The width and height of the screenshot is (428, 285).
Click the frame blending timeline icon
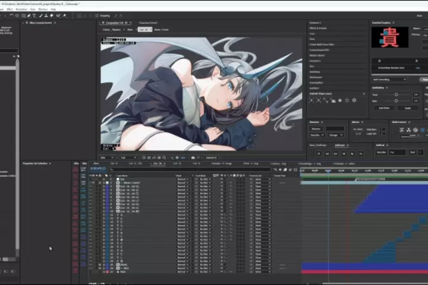click(x=285, y=170)
